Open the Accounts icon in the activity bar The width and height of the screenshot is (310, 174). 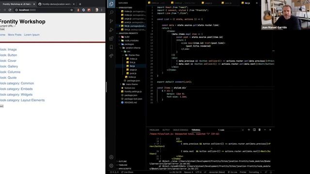point(111,157)
